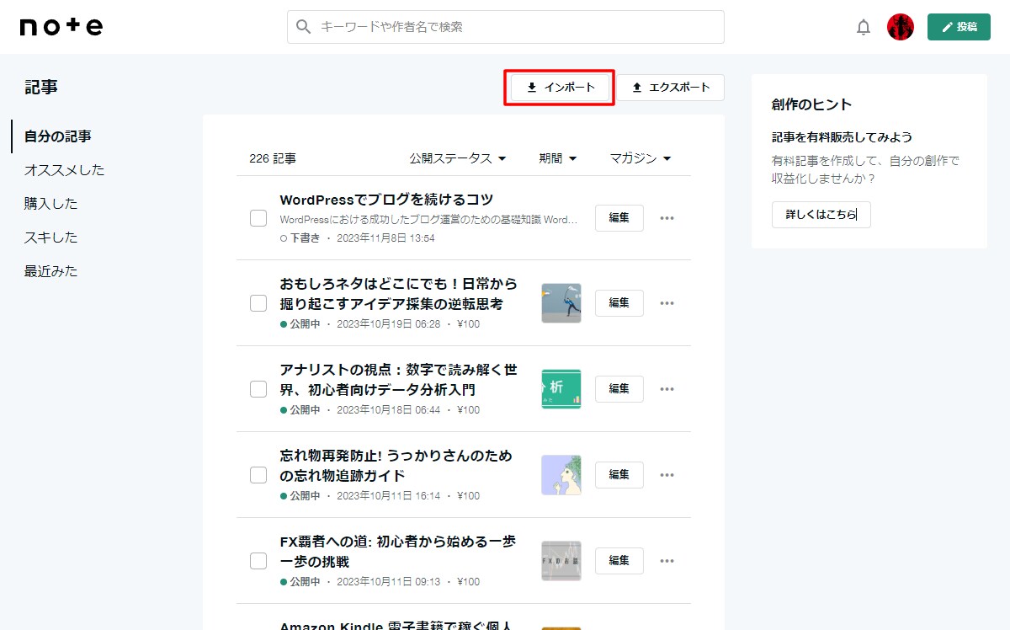Select 自分の記事 in the sidebar
This screenshot has width=1010, height=630.
pos(58,136)
